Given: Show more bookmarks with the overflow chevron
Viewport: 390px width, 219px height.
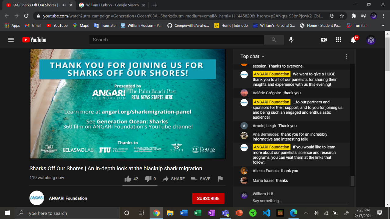Looking at the screenshot, I should tap(383, 26).
